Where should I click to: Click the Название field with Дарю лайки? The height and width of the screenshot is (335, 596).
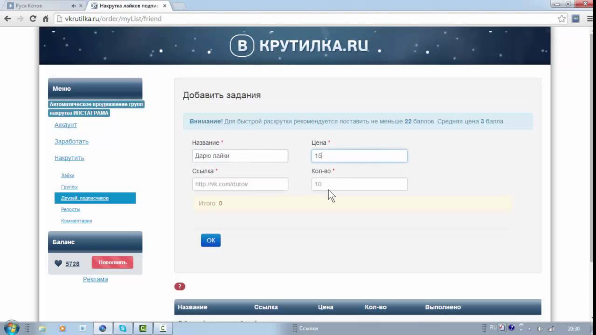pyautogui.click(x=240, y=156)
